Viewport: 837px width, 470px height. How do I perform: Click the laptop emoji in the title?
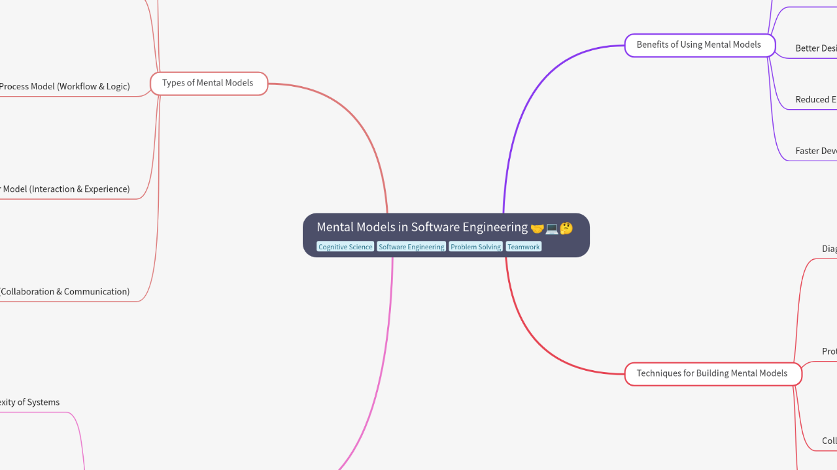(x=552, y=228)
